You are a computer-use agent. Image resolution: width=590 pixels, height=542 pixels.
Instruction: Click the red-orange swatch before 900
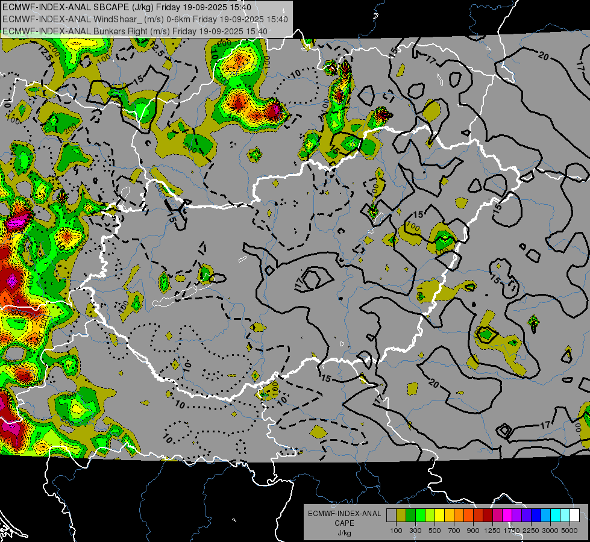[x=468, y=515]
